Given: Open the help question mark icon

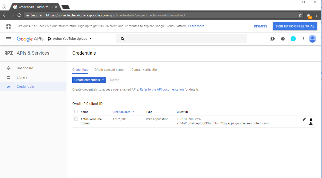Looking at the screenshot, I should tap(283, 39).
